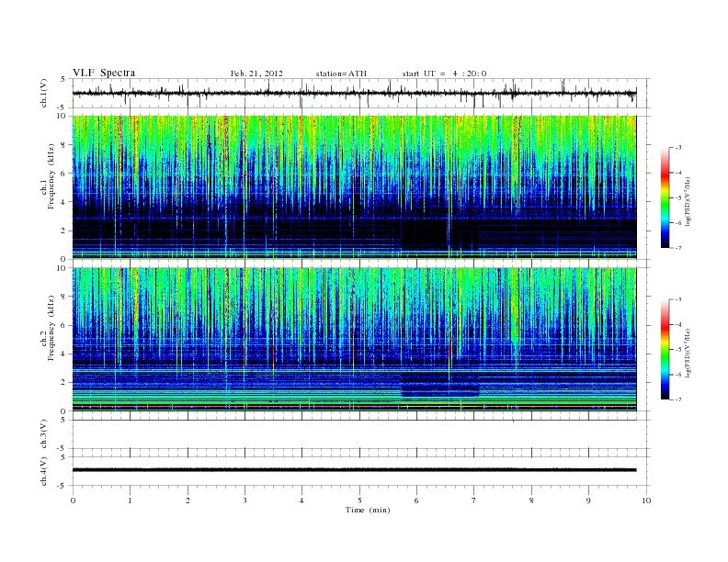Viewport: 728px width, 562px height.
Task: Click the ch.1 PSD color scale bar
Action: 665,197
